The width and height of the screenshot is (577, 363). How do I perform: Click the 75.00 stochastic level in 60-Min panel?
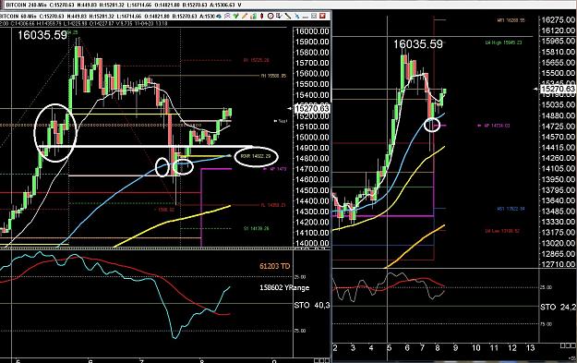[x=300, y=331]
